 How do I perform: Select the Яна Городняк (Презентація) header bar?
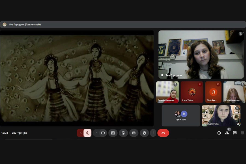123,24
